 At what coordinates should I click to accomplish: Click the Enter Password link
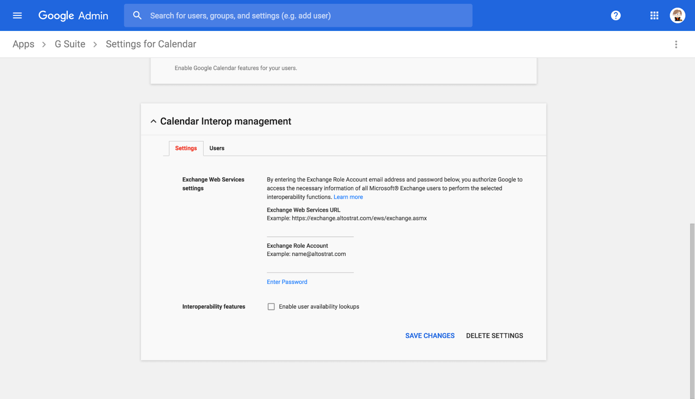click(x=287, y=282)
